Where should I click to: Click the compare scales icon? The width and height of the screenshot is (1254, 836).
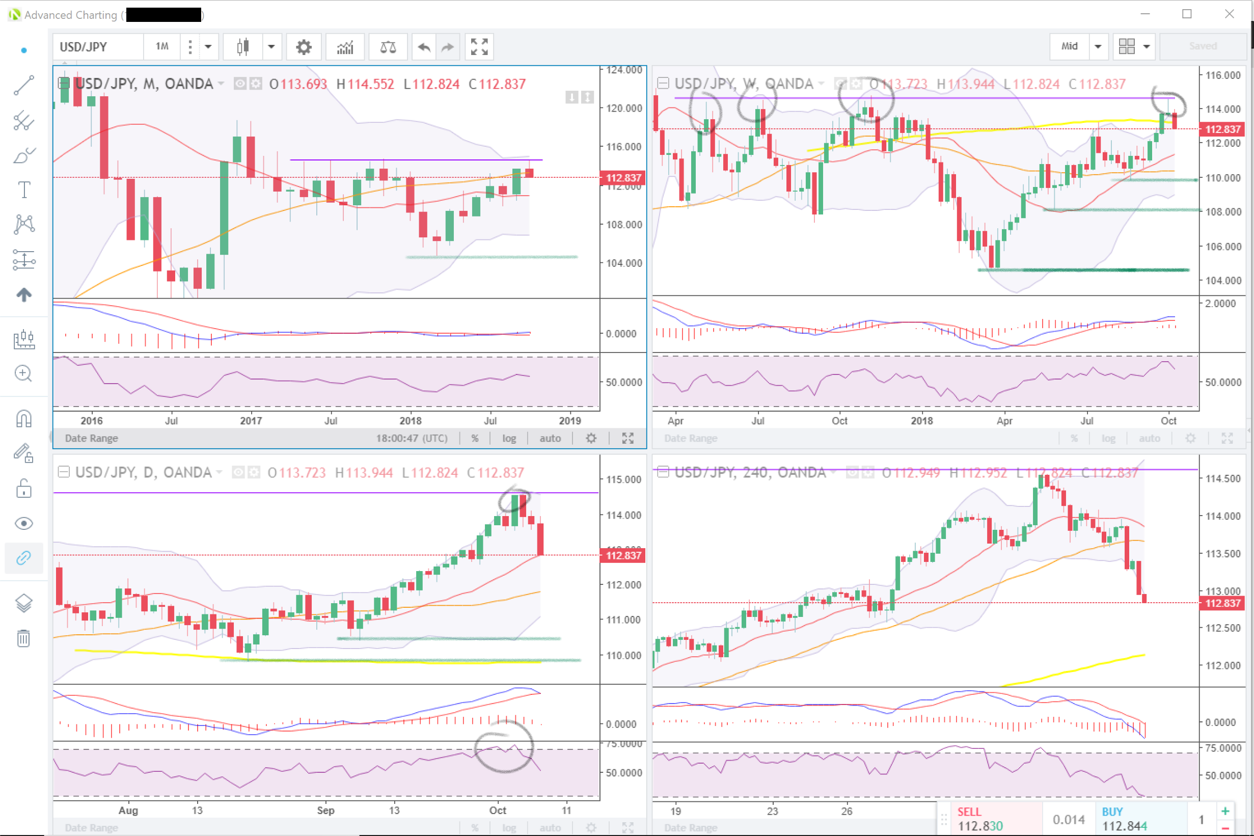tap(388, 47)
